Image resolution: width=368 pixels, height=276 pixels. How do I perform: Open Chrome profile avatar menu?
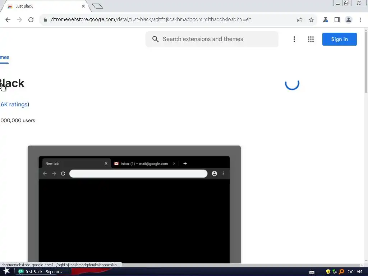click(x=349, y=20)
